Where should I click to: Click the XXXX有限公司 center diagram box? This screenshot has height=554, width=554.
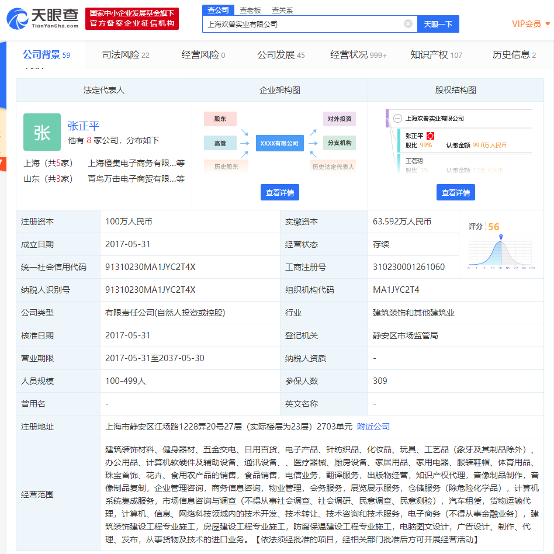(279, 143)
